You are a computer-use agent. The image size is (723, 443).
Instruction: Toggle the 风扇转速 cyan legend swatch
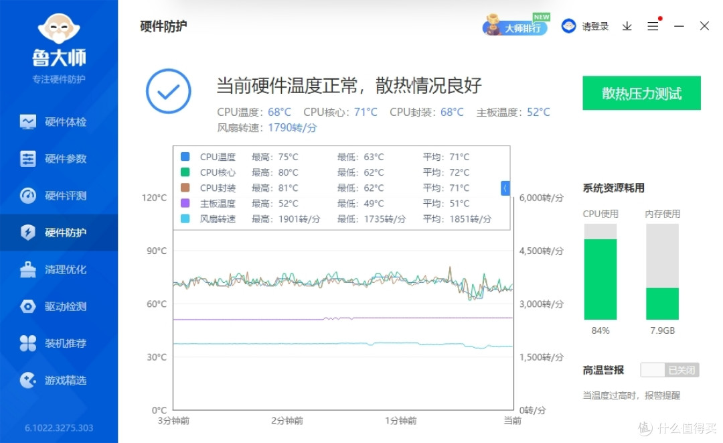185,218
